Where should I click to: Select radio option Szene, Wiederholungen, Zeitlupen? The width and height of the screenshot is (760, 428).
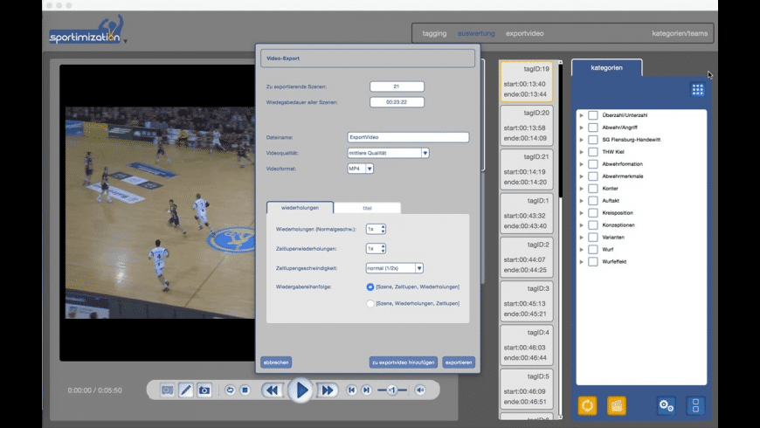pyautogui.click(x=370, y=303)
